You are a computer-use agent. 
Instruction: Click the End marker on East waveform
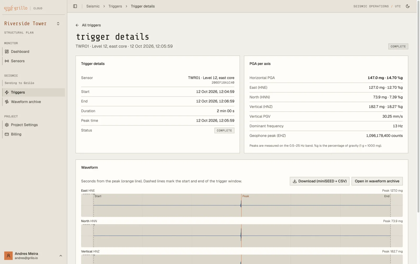[387, 196]
